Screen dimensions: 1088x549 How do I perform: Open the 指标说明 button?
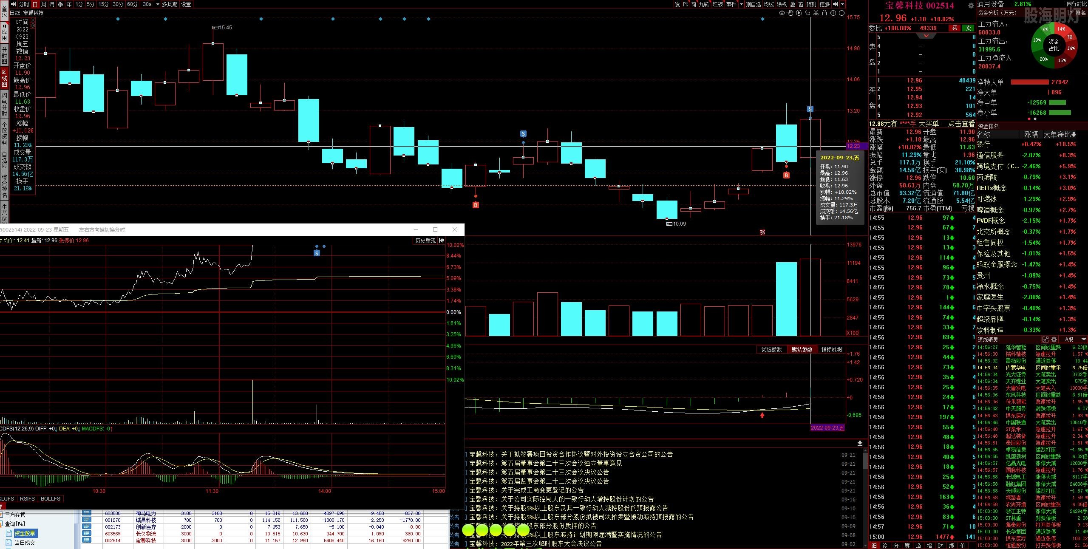[x=831, y=349]
